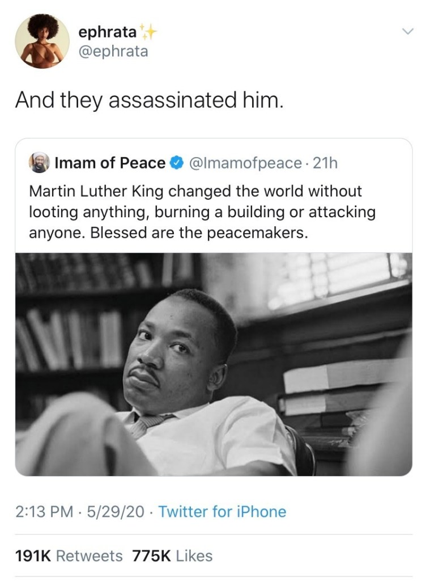Viewport: 434px width, 581px height.
Task: Click the @ephrata handle
Action: [x=113, y=51]
